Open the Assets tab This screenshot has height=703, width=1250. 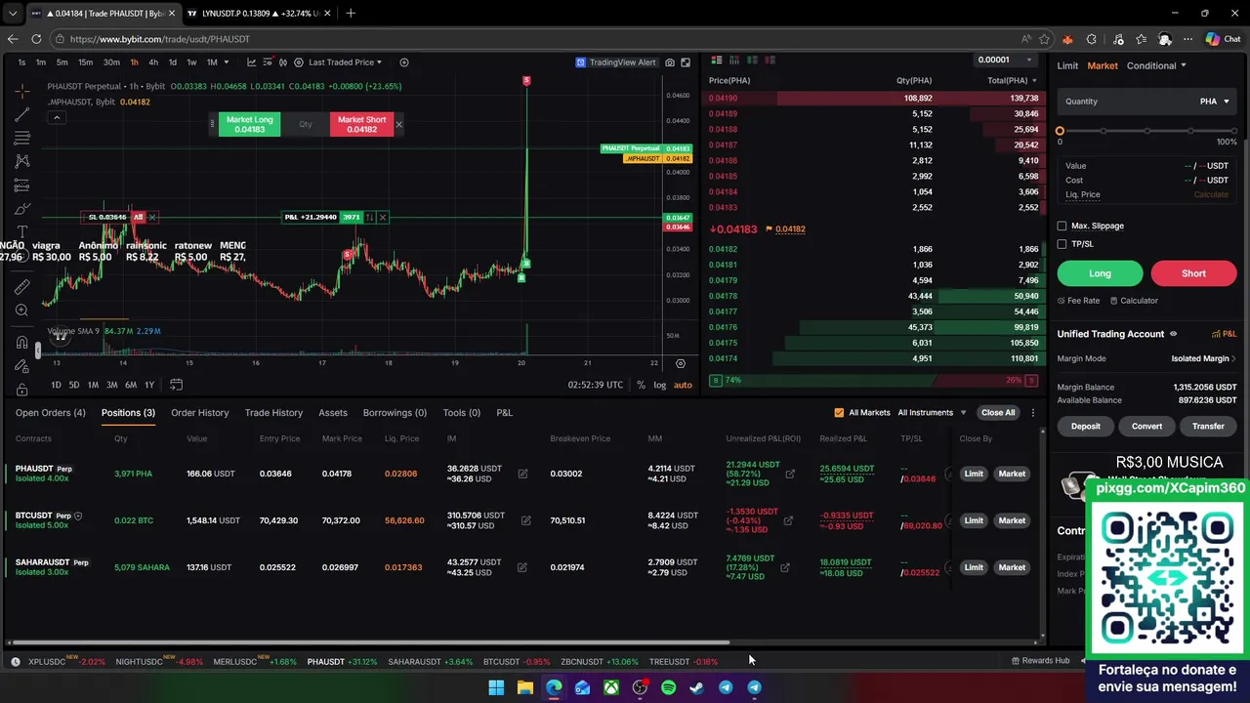coord(333,413)
